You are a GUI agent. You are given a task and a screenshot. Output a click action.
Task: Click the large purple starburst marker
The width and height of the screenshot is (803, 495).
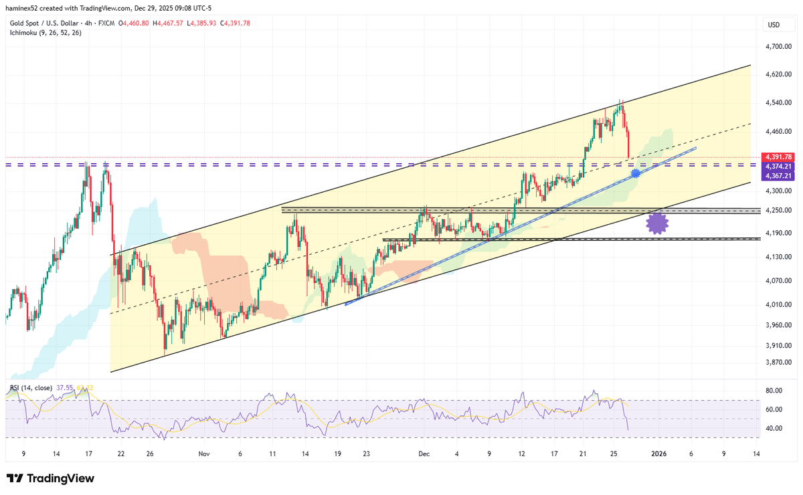658,222
